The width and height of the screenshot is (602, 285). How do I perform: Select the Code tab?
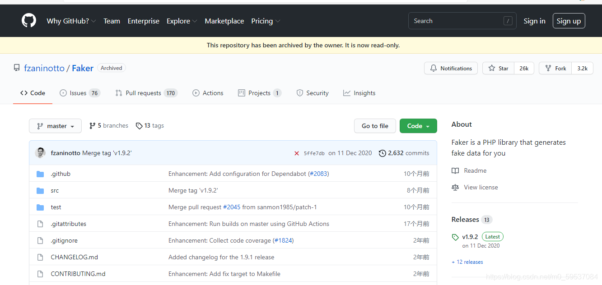coord(33,93)
